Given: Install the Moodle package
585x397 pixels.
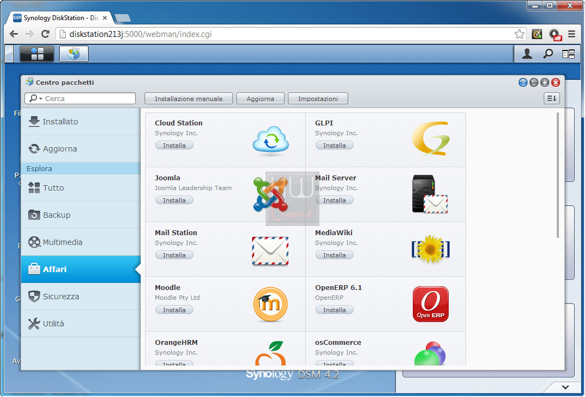Looking at the screenshot, I should (174, 310).
